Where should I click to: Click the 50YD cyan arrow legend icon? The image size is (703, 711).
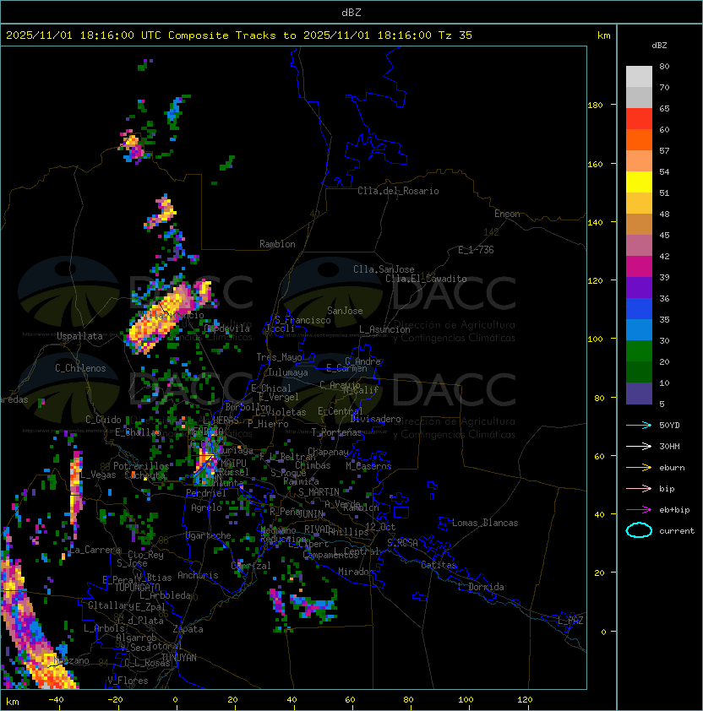point(639,425)
